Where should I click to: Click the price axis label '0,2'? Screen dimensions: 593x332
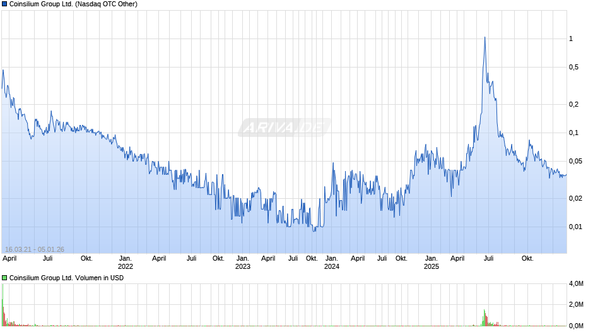[573, 104]
